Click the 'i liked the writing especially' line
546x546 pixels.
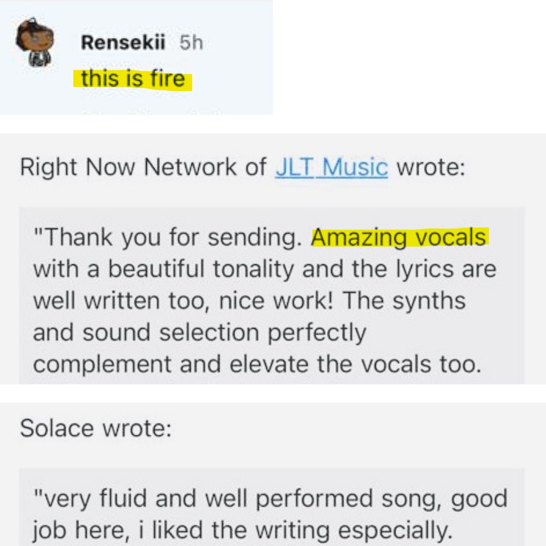(x=242, y=530)
